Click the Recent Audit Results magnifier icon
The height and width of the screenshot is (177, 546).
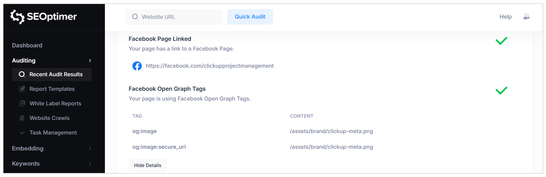click(x=22, y=75)
